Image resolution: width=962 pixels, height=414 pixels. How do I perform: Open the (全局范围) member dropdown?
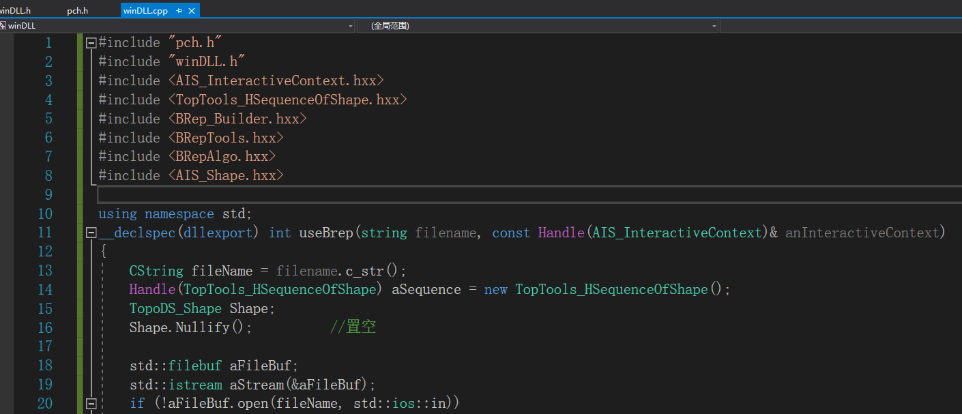coord(713,25)
